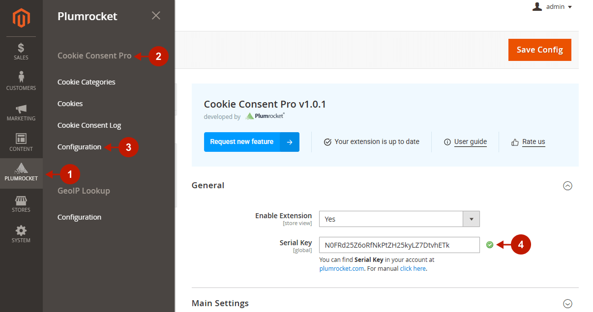The height and width of the screenshot is (312, 593).
Task: Select Cookie Categories menu item
Action: click(87, 82)
